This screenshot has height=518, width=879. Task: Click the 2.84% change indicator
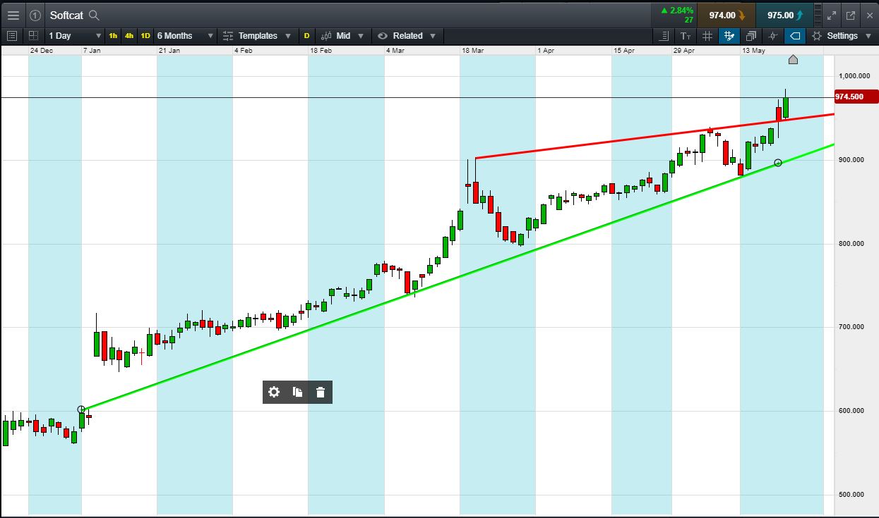point(676,11)
